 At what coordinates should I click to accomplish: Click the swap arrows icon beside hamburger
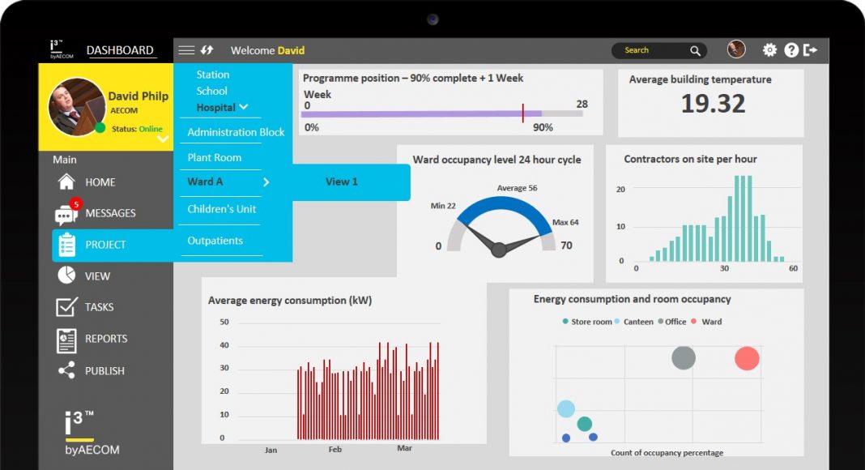pos(207,50)
